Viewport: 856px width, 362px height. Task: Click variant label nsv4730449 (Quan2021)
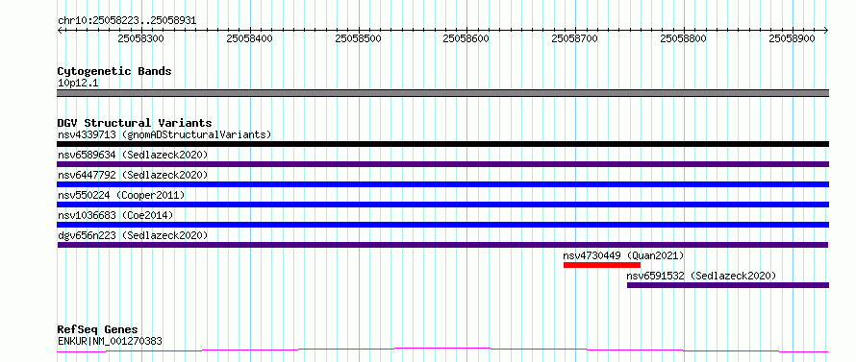(623, 255)
